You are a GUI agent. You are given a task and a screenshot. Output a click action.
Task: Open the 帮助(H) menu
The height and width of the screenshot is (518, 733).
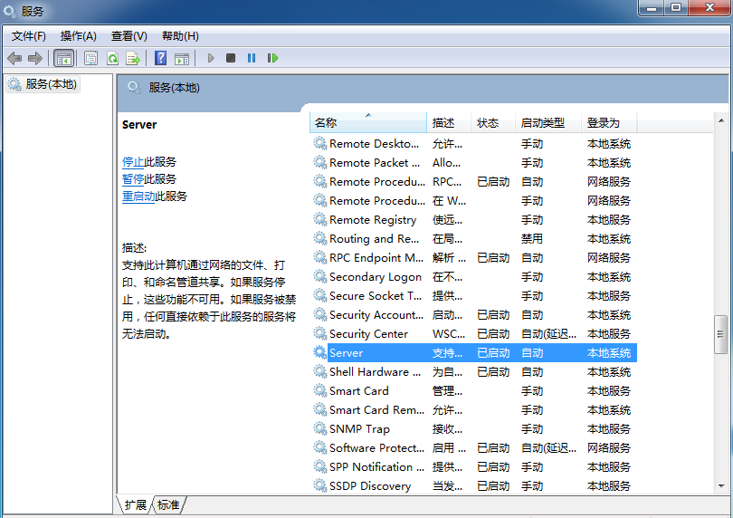tap(180, 36)
